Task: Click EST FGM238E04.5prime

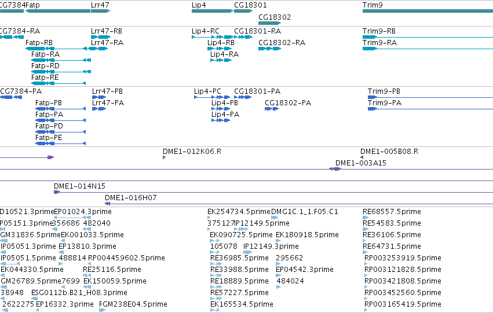Action: point(133,304)
